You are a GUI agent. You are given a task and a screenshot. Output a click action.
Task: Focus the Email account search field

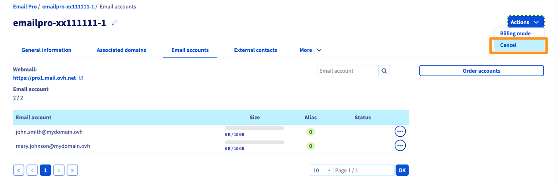point(348,71)
